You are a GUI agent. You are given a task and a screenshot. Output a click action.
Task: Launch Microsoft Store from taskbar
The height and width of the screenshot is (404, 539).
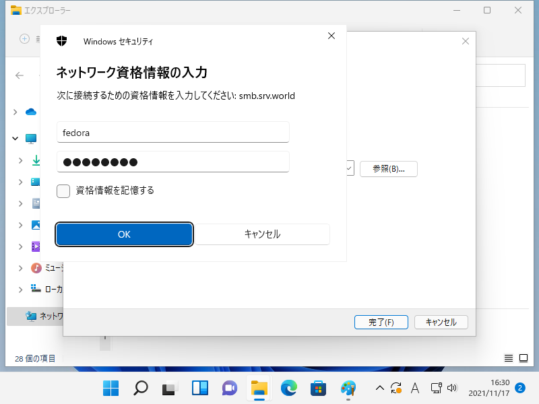318,388
